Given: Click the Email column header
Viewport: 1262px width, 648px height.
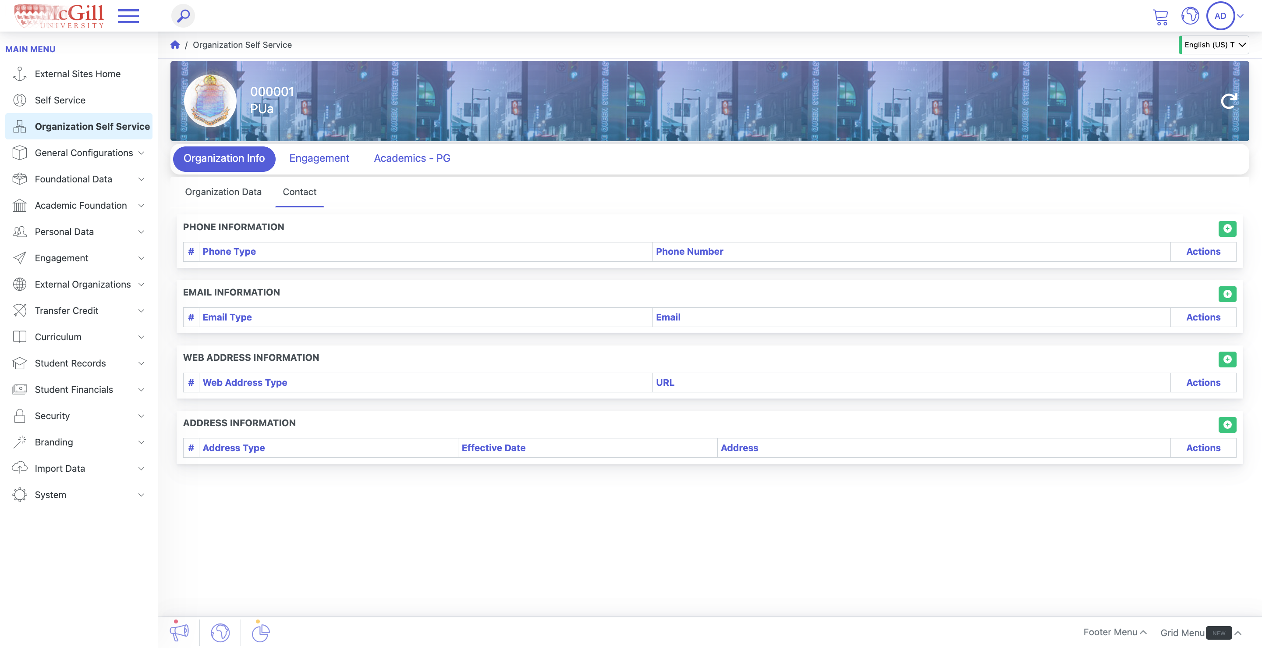Looking at the screenshot, I should [668, 317].
